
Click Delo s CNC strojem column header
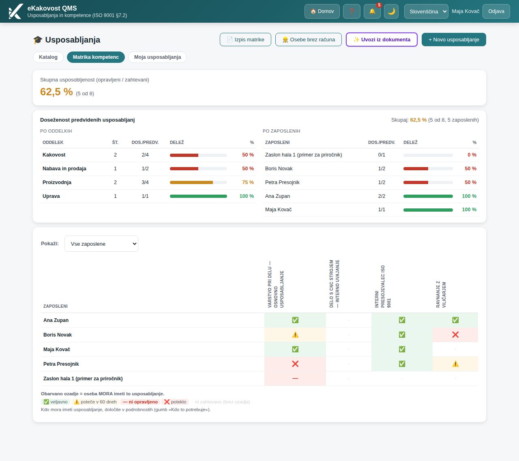(x=334, y=284)
